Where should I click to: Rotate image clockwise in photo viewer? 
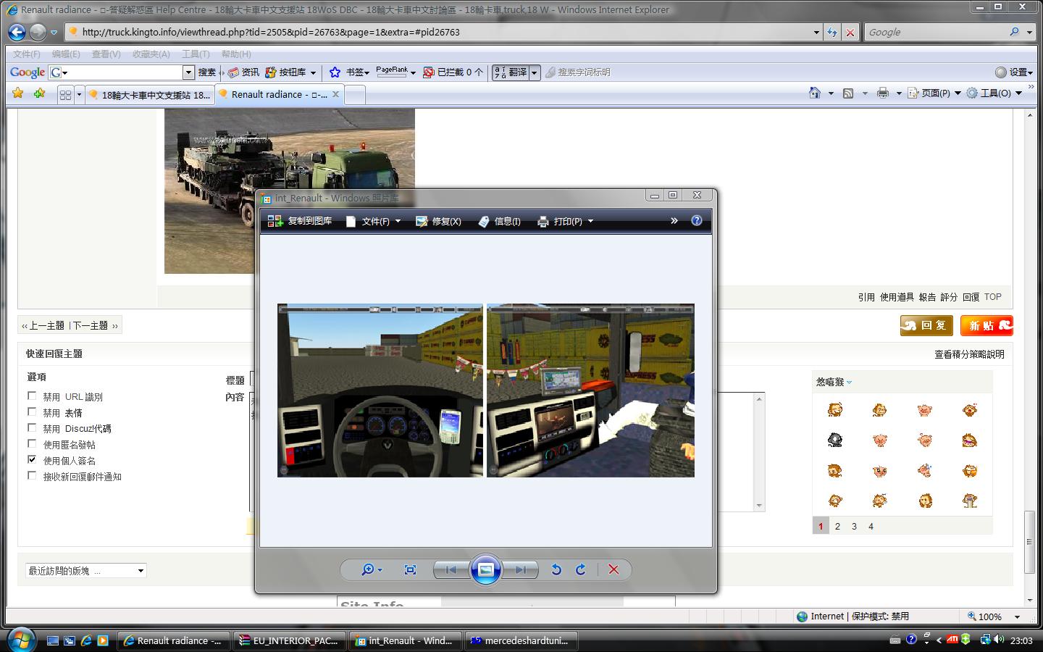coord(581,569)
